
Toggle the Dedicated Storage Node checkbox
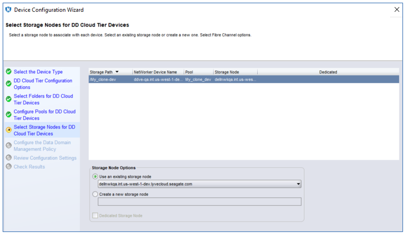(x=95, y=216)
